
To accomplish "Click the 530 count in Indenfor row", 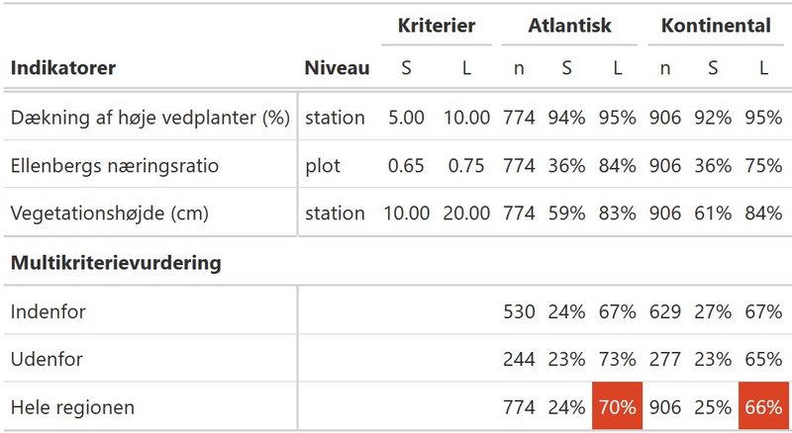I will (519, 311).
